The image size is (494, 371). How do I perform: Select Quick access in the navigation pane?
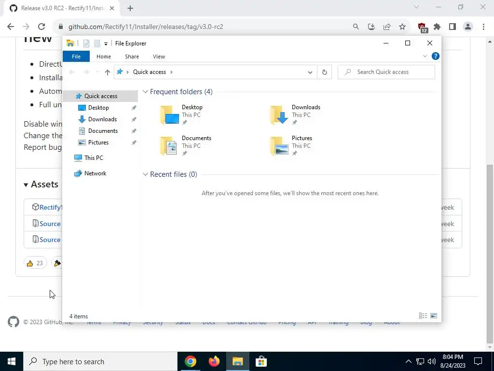[100, 96]
